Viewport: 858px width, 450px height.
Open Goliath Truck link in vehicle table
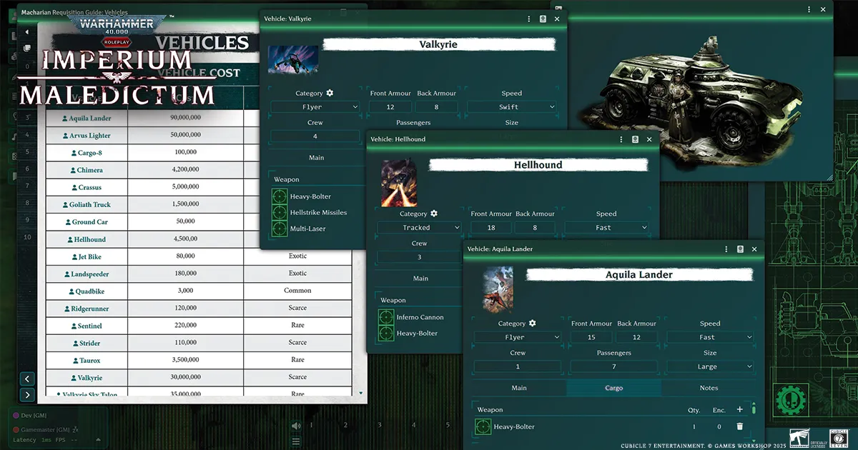coord(87,204)
